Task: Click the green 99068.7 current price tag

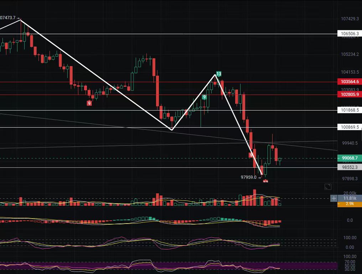Action: coord(349,158)
